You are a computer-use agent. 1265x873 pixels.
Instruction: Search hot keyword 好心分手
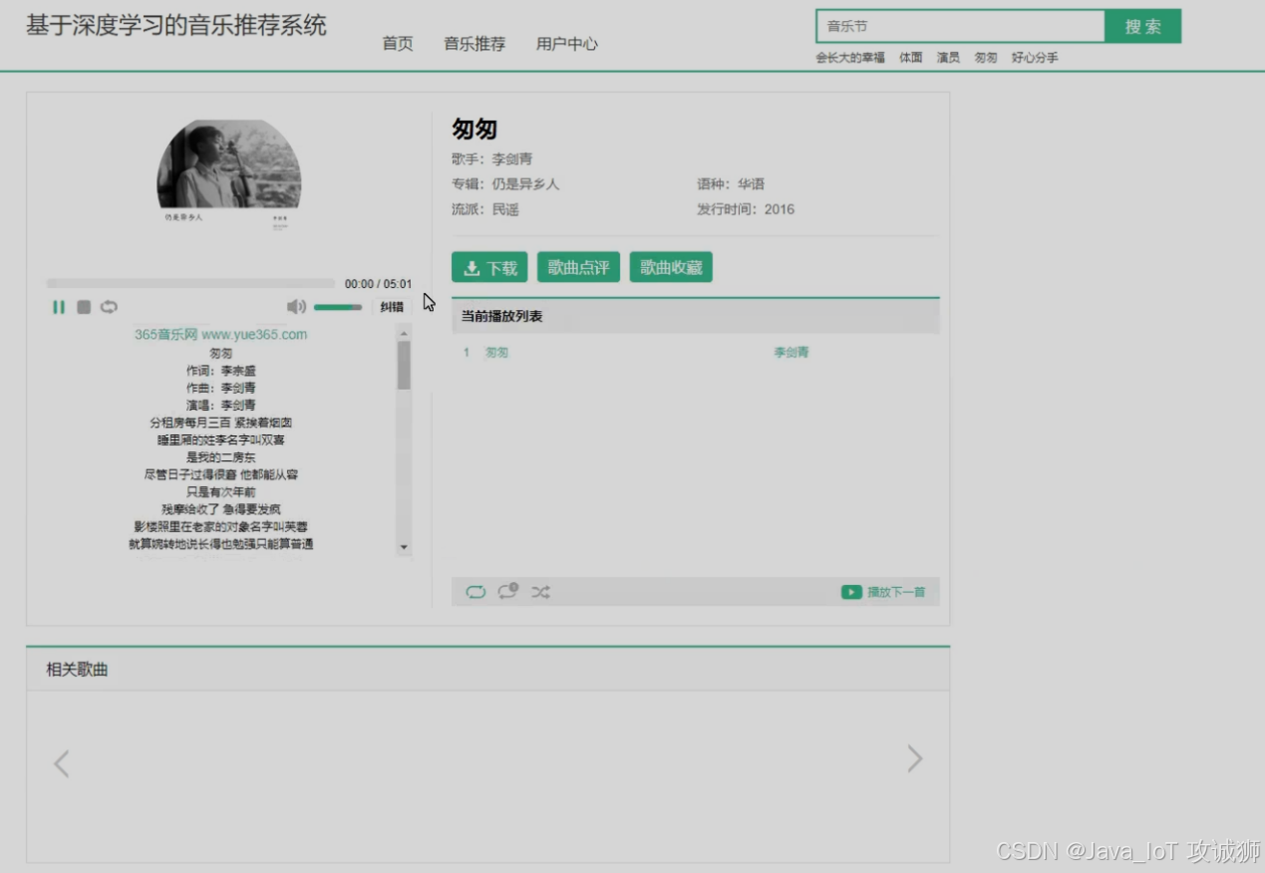point(1035,58)
